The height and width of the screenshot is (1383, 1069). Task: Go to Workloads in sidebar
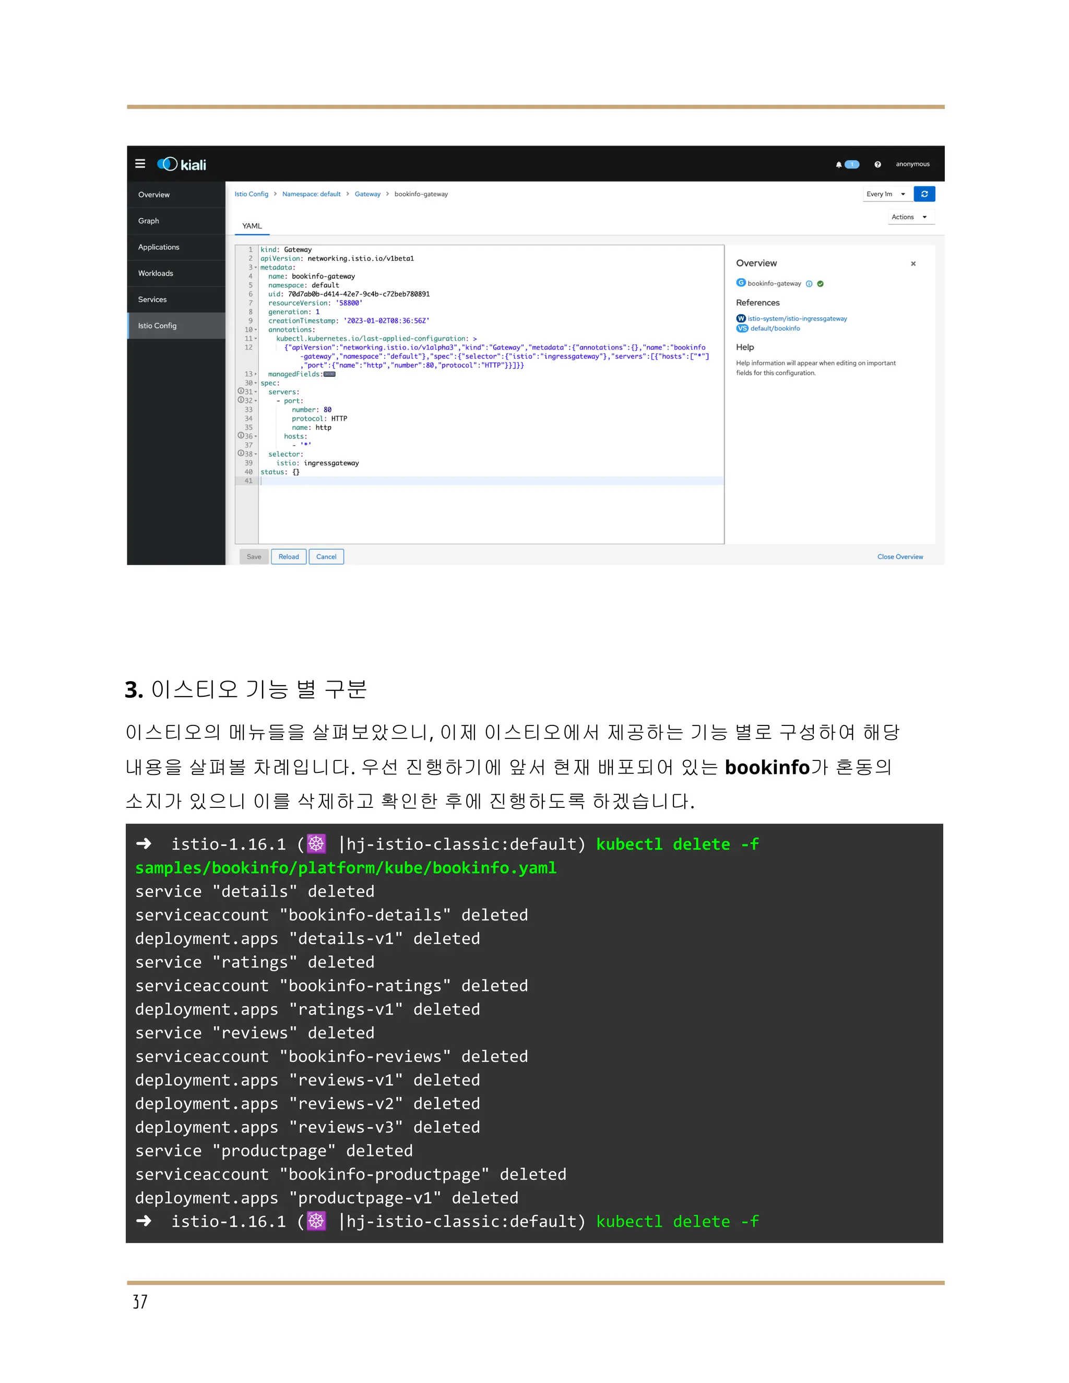176,273
